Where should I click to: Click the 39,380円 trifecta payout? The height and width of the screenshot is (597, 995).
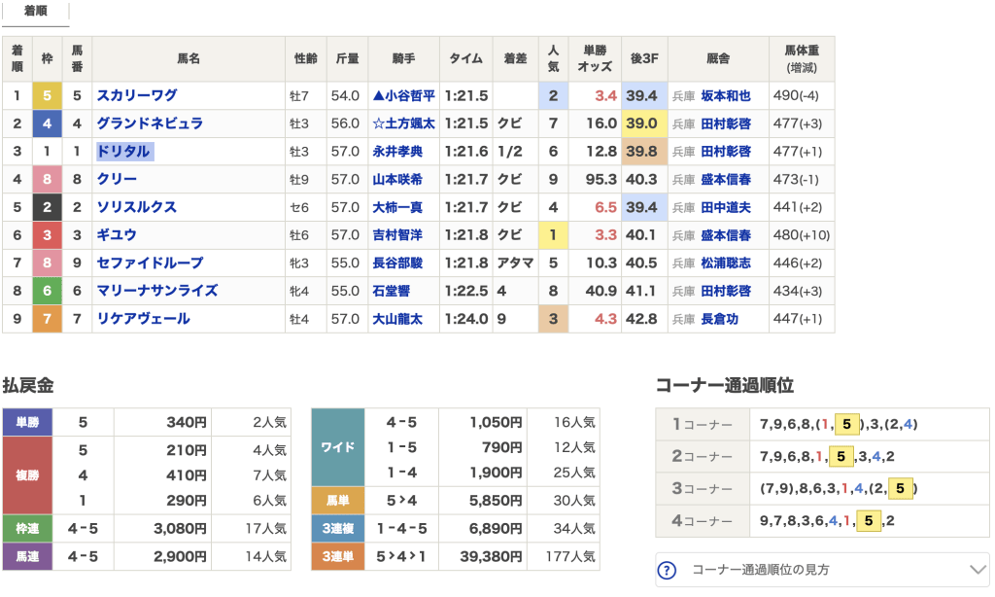pyautogui.click(x=491, y=556)
